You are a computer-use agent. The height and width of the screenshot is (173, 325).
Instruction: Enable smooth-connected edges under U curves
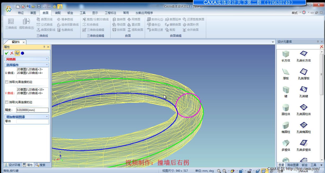(7, 82)
